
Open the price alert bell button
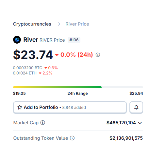(x=136, y=107)
